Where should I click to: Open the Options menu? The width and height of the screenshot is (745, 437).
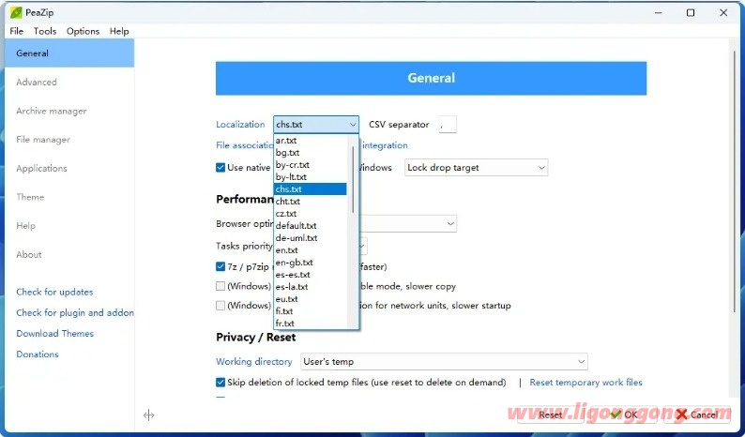[x=83, y=31]
